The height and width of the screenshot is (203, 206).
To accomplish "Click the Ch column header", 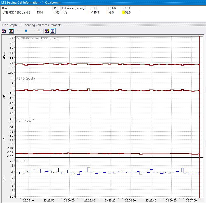I will pyautogui.click(x=37, y=8).
